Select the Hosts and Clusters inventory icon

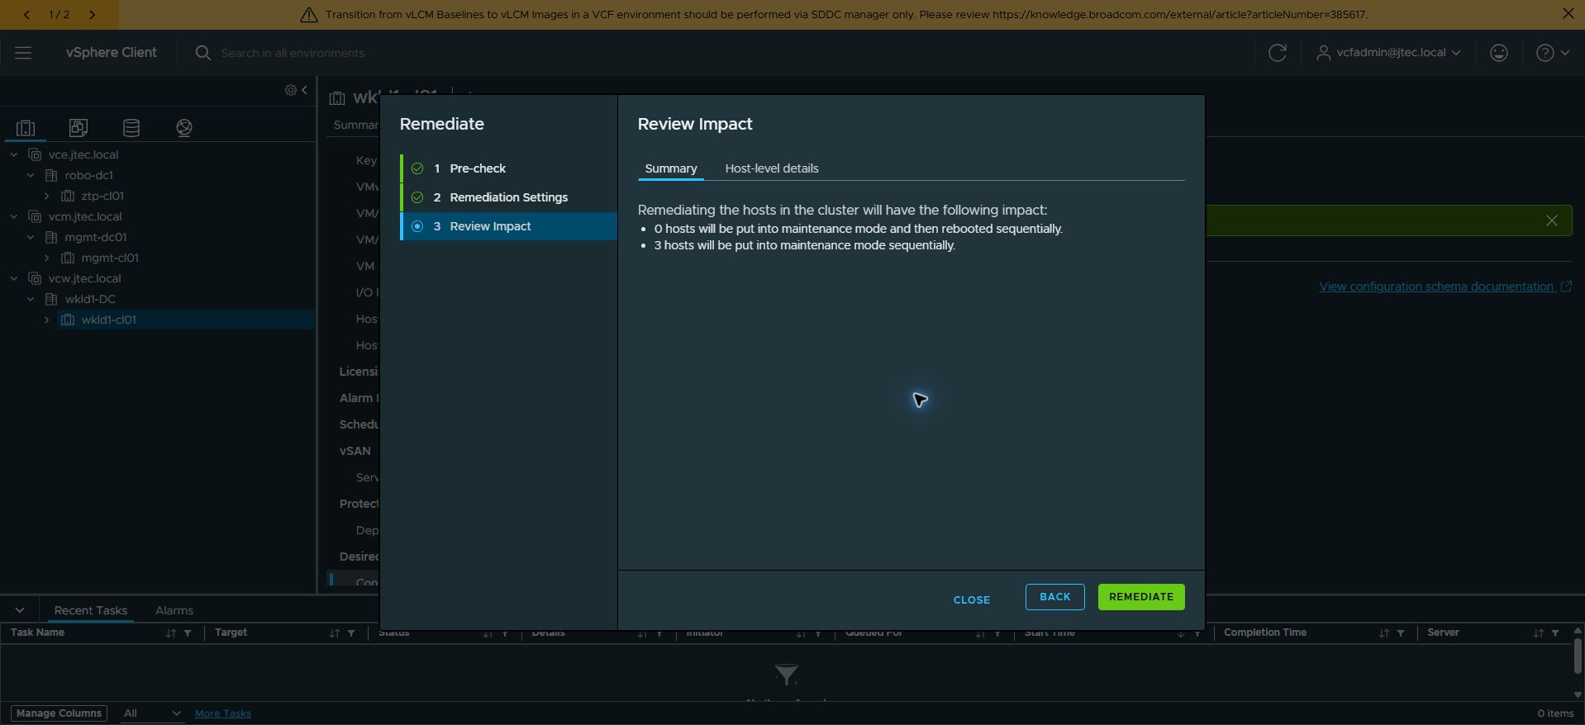click(x=26, y=128)
